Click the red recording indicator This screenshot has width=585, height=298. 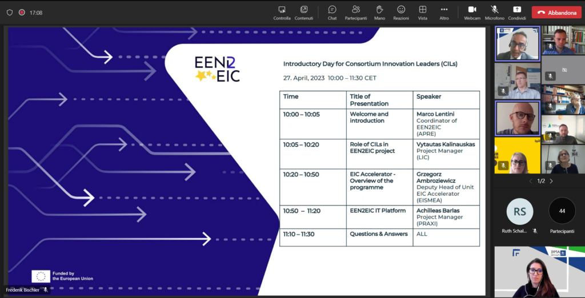[22, 13]
